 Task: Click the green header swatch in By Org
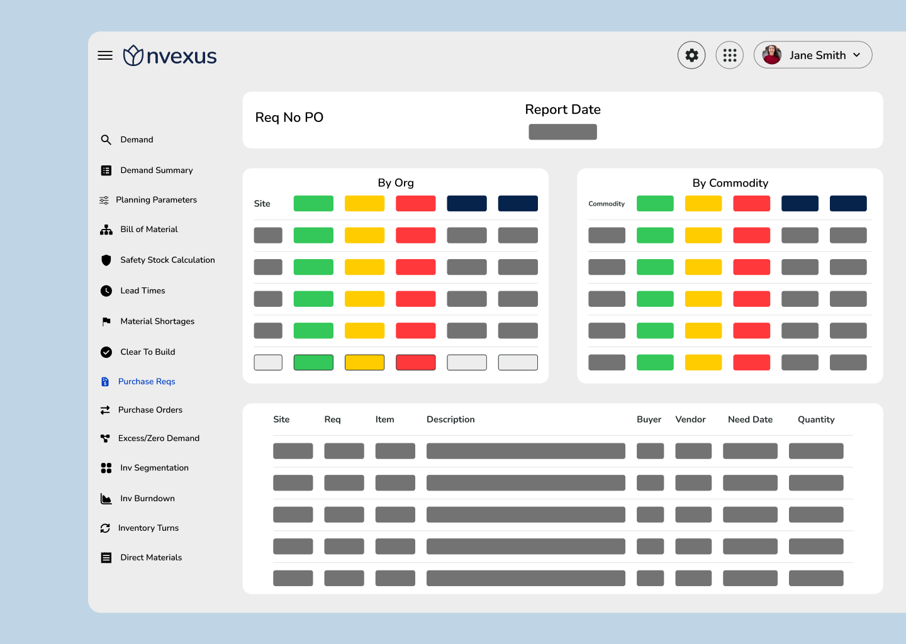point(313,204)
